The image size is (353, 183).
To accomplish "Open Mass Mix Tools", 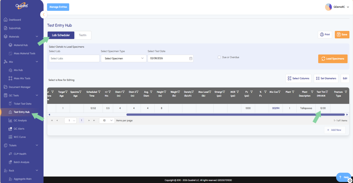I will click(22, 78).
